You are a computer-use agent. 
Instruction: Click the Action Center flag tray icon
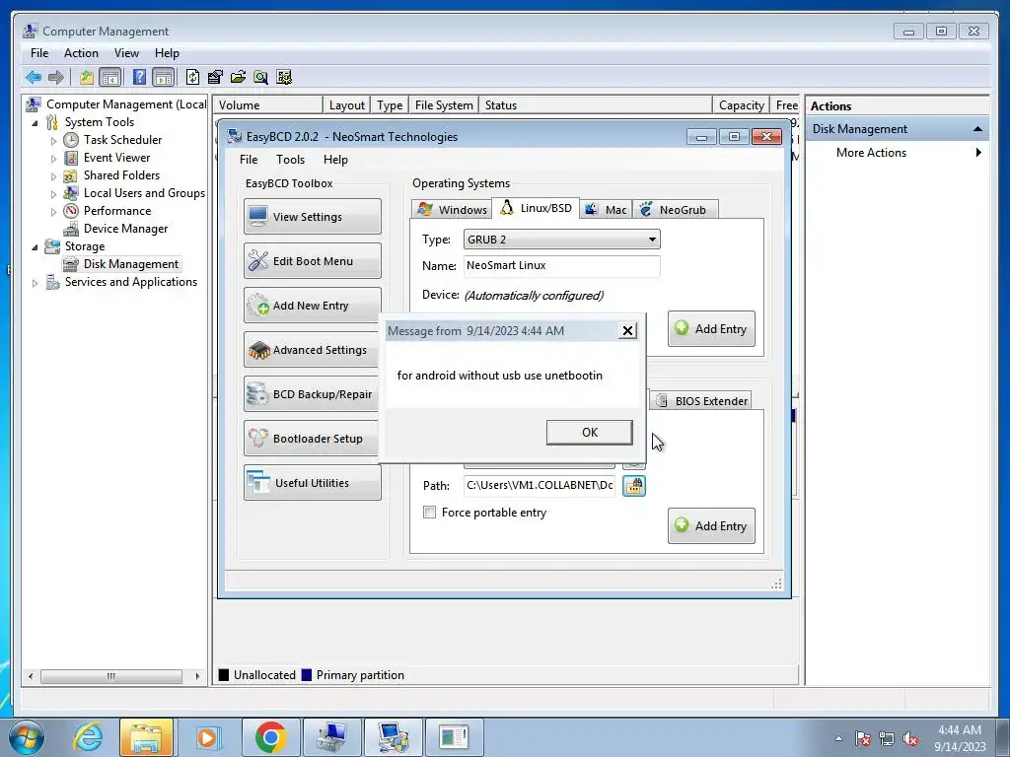coord(863,739)
